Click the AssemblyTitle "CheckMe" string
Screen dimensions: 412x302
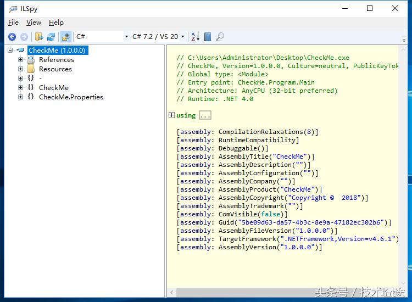tap(290, 157)
